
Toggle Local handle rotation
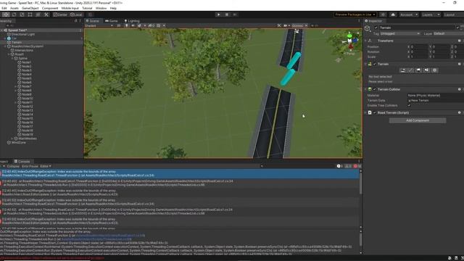pos(76,14)
